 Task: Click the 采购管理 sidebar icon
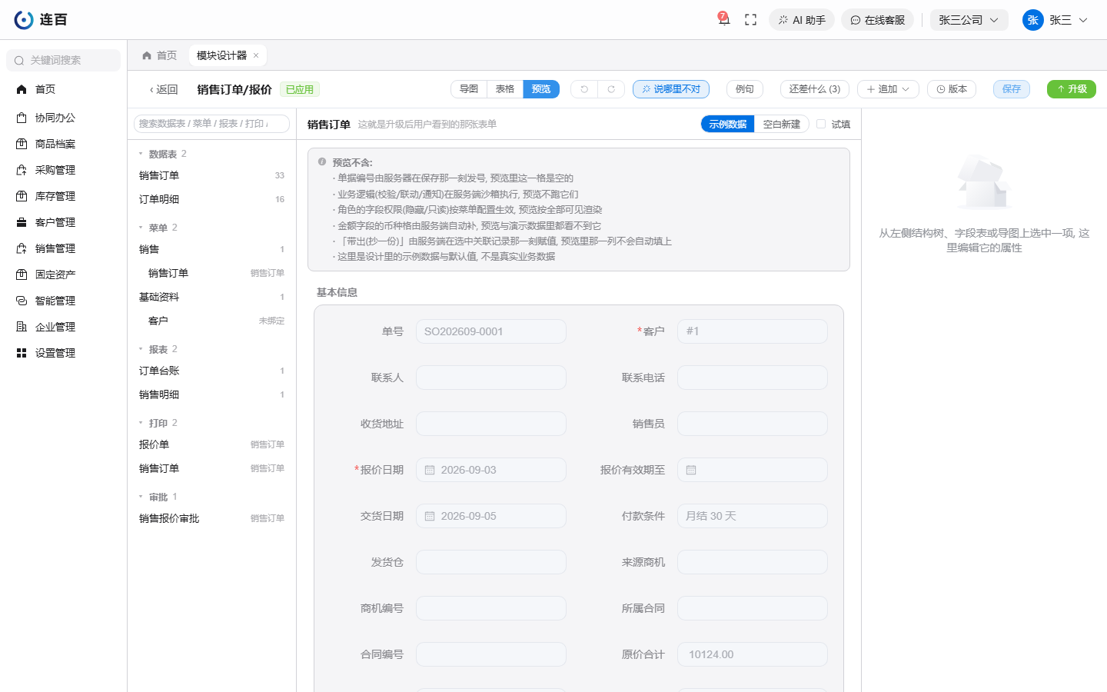click(x=22, y=170)
